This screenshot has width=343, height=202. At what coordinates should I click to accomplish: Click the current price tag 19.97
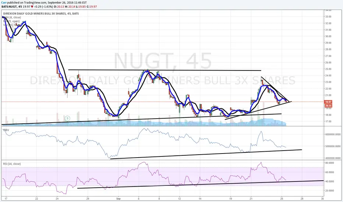coord(329,102)
